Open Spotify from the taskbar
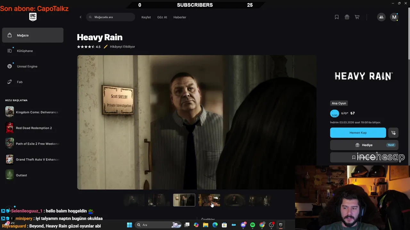The image size is (410, 230). pyautogui.click(x=252, y=225)
